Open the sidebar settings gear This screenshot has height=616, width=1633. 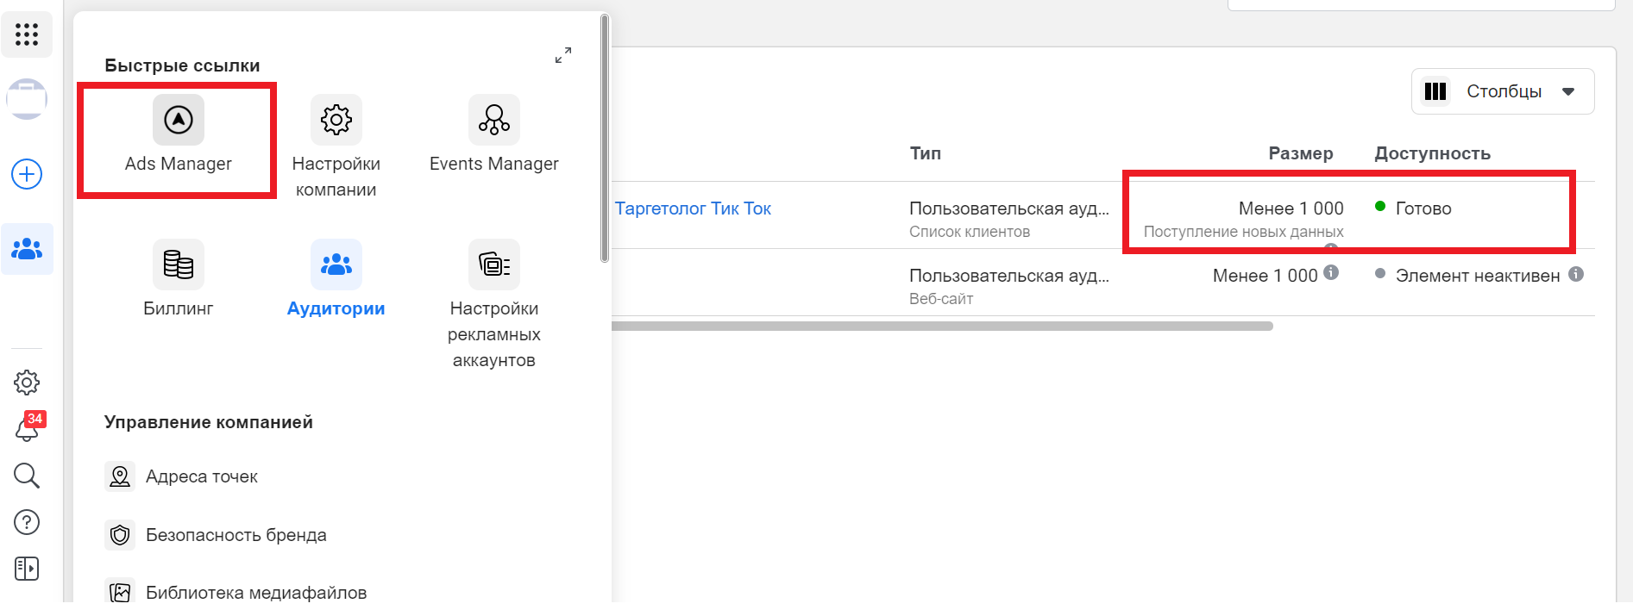(27, 383)
